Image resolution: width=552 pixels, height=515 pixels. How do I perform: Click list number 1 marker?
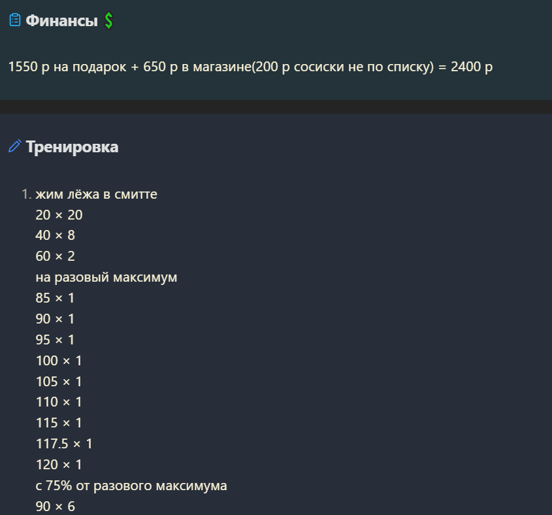[27, 194]
